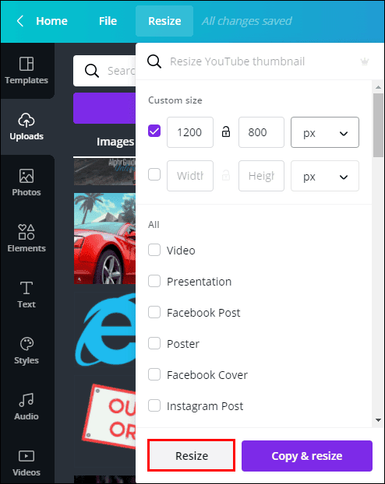Open the Templates panel icon
This screenshot has width=385, height=484.
coord(26,64)
